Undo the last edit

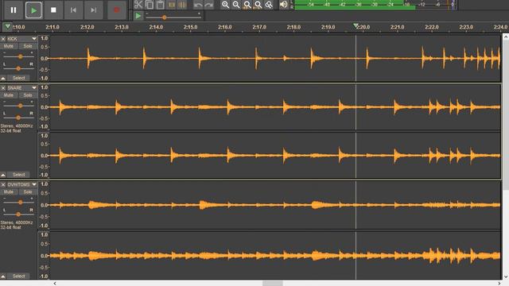198,5
